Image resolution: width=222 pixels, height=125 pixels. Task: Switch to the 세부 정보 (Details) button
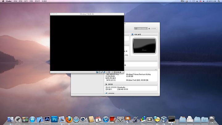tap(141, 28)
